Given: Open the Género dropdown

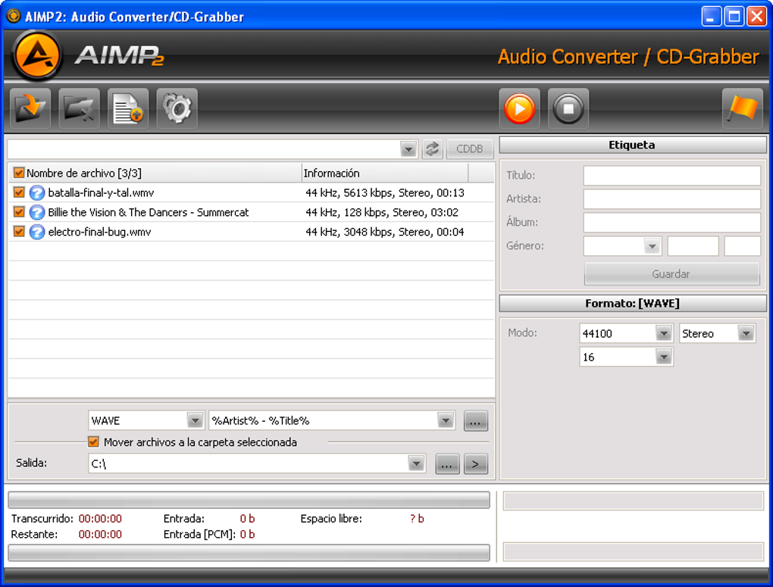Looking at the screenshot, I should coord(652,245).
